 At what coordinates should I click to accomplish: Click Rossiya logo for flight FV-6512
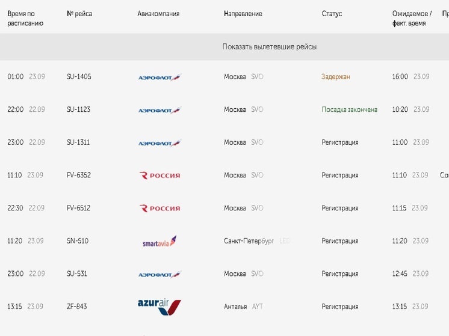pyautogui.click(x=159, y=208)
